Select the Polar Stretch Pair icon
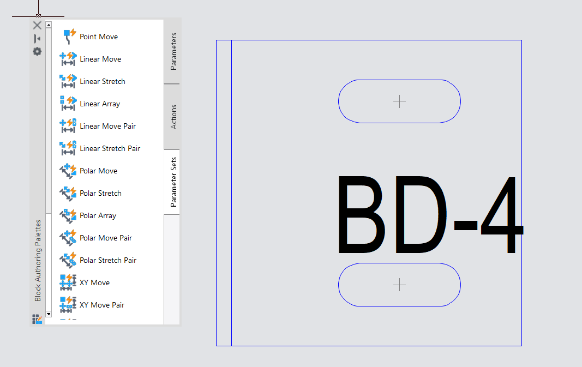 click(x=68, y=260)
